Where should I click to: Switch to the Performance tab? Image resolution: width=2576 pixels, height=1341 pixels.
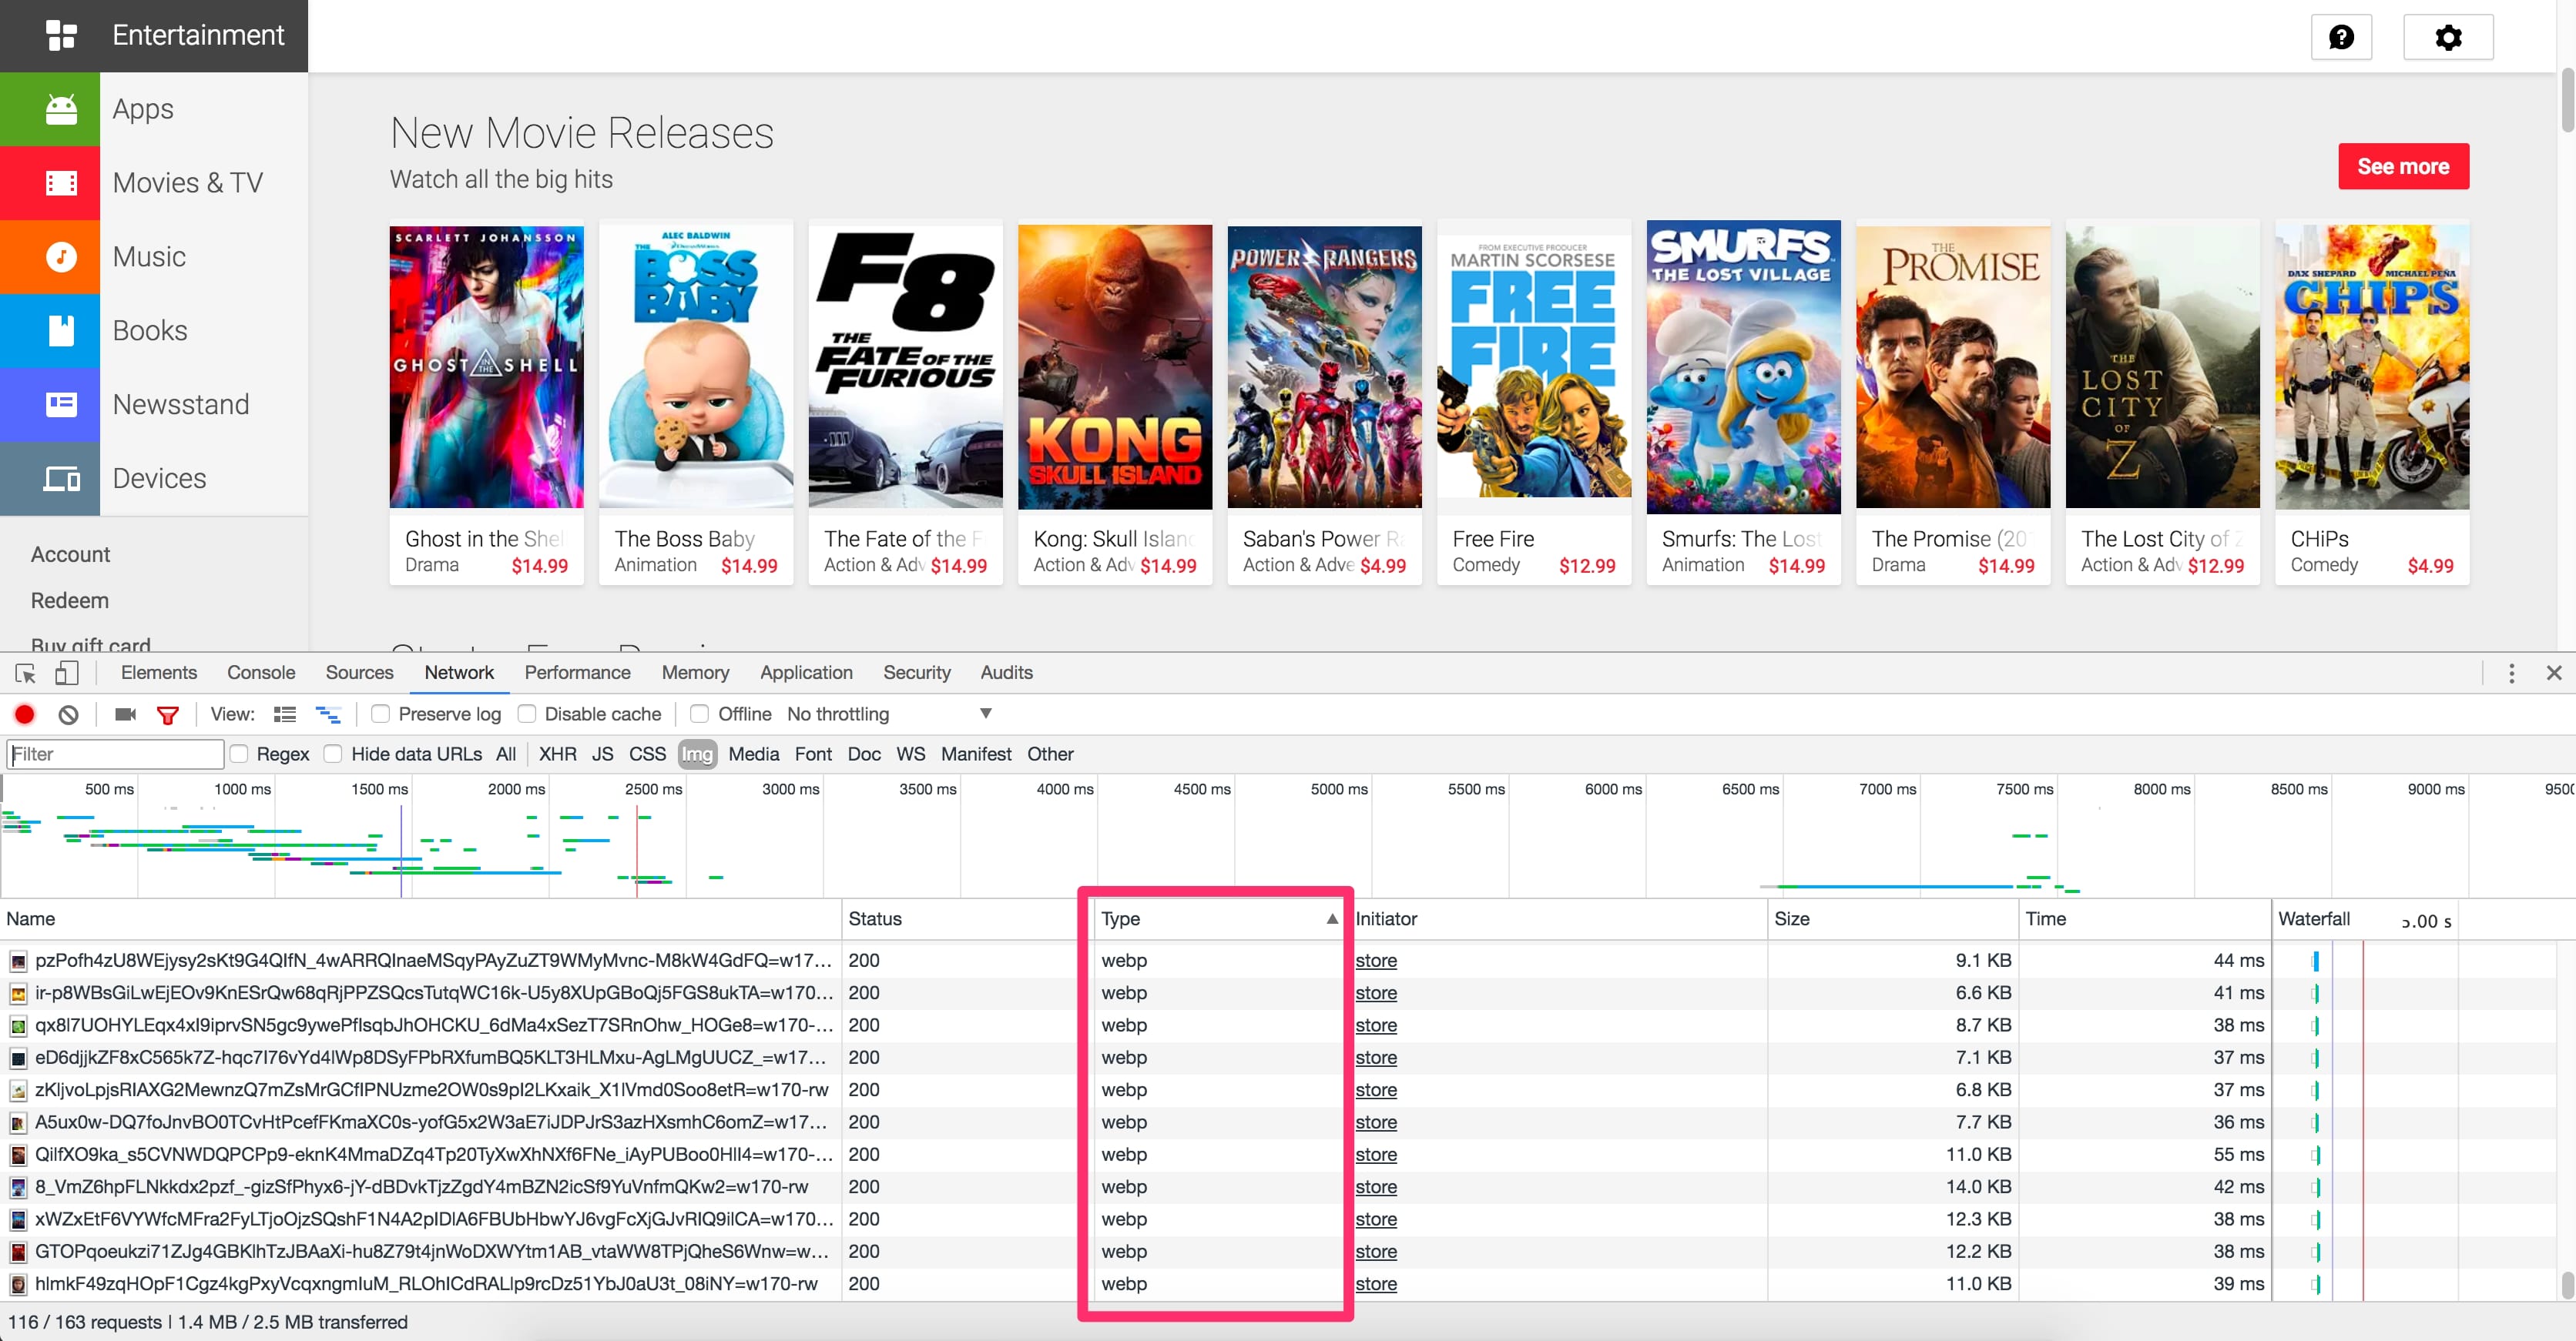pos(577,673)
